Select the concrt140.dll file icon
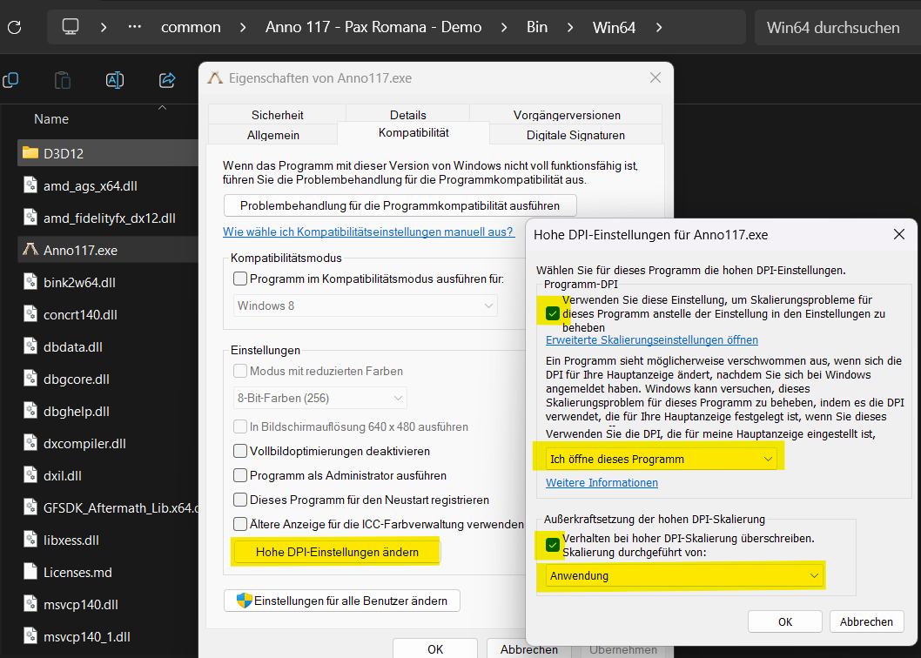 click(30, 314)
